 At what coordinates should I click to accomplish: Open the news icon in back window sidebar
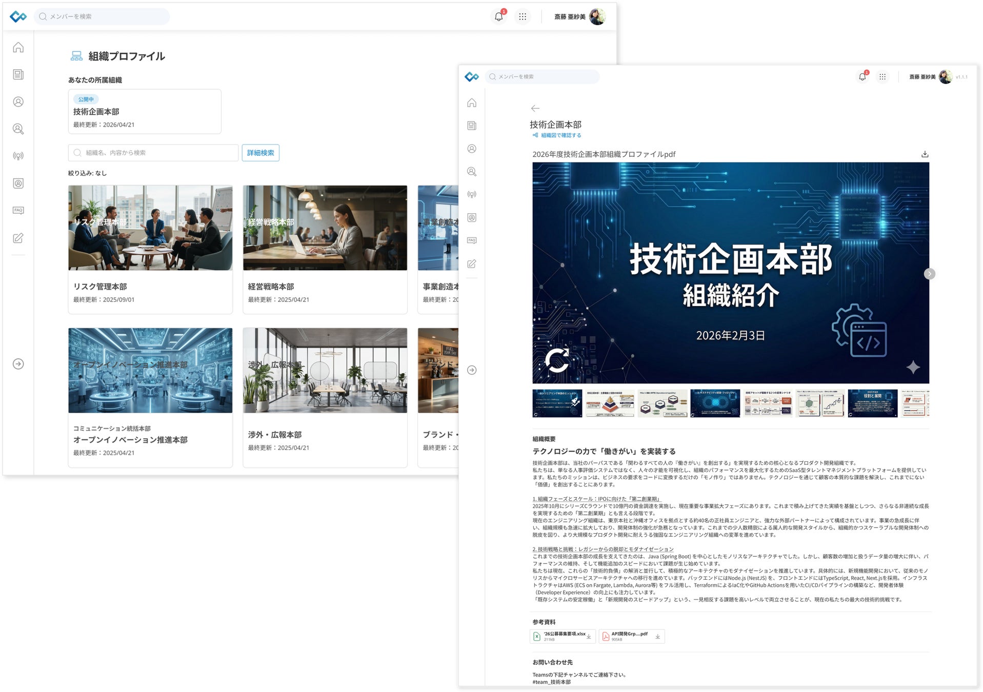click(18, 75)
